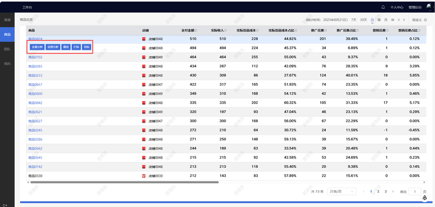Click the info icon beside 自定义
The height and width of the screenshot is (207, 435).
tap(426, 20)
